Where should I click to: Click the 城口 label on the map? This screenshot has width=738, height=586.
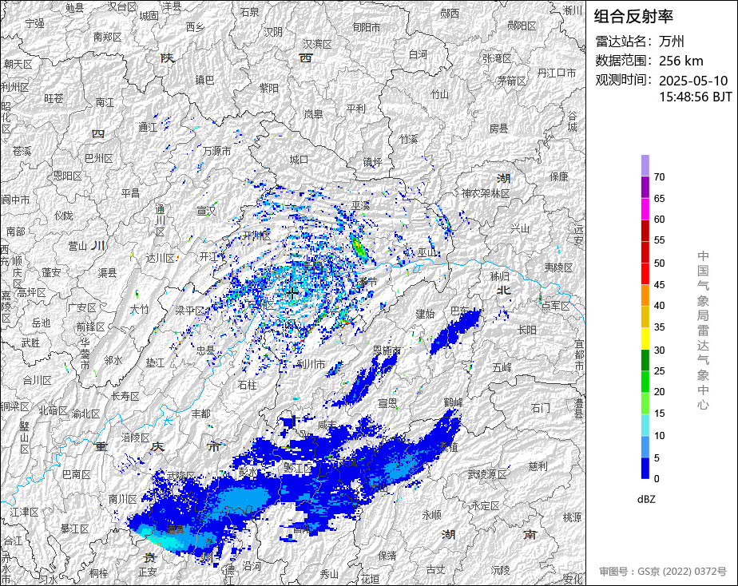(299, 160)
